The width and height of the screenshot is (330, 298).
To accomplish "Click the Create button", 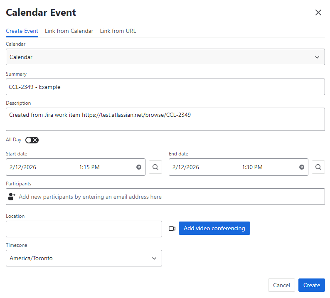I will pyautogui.click(x=311, y=285).
